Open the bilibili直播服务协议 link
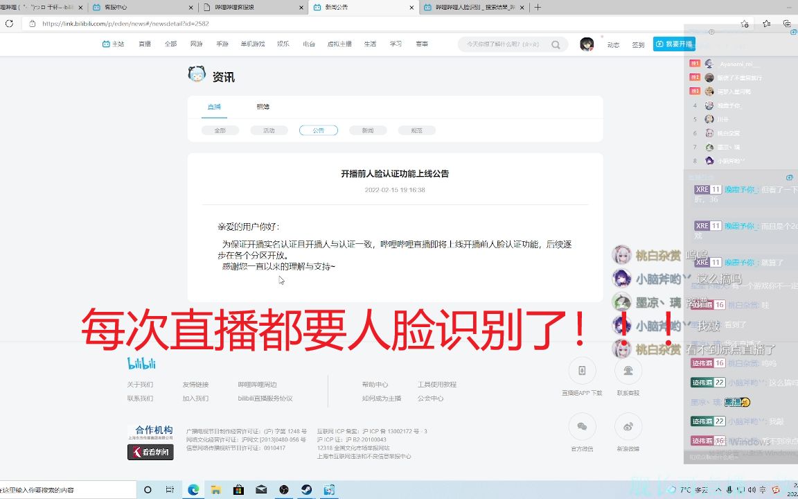The width and height of the screenshot is (798, 499). pyautogui.click(x=263, y=398)
